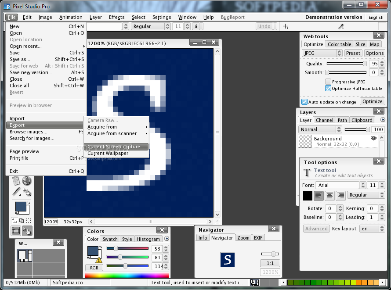The width and height of the screenshot is (391, 290).
Task: Click the dashed rectangle selection mode icon
Action: (x=29, y=221)
